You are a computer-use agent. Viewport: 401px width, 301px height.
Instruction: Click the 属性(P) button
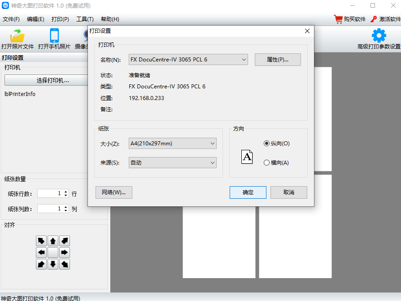[x=278, y=59]
